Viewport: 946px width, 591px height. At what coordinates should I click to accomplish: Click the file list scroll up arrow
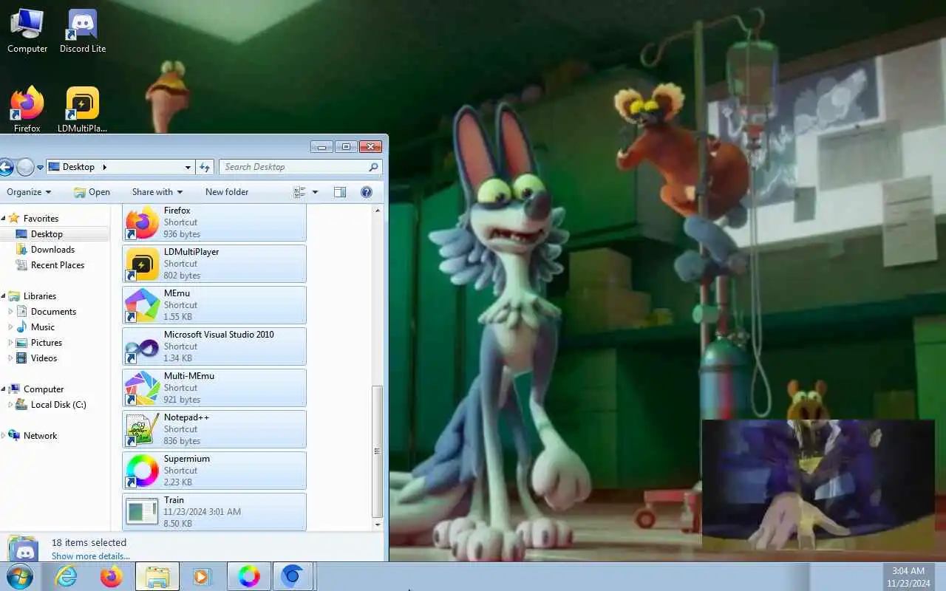tap(378, 211)
